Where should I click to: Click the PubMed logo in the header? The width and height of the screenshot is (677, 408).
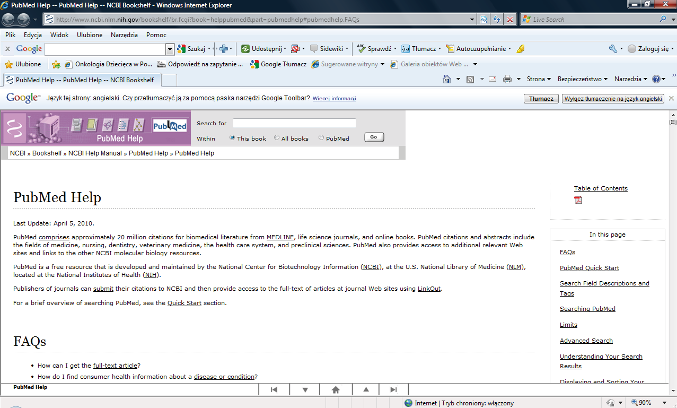pos(170,125)
